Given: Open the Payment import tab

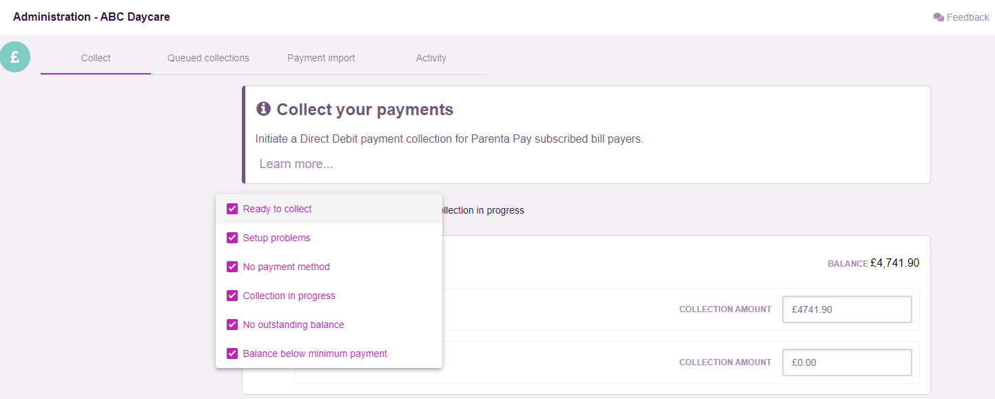Looking at the screenshot, I should [x=321, y=58].
